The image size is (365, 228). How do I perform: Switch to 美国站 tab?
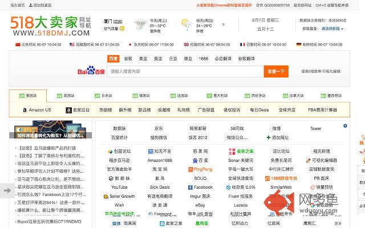[28, 96]
